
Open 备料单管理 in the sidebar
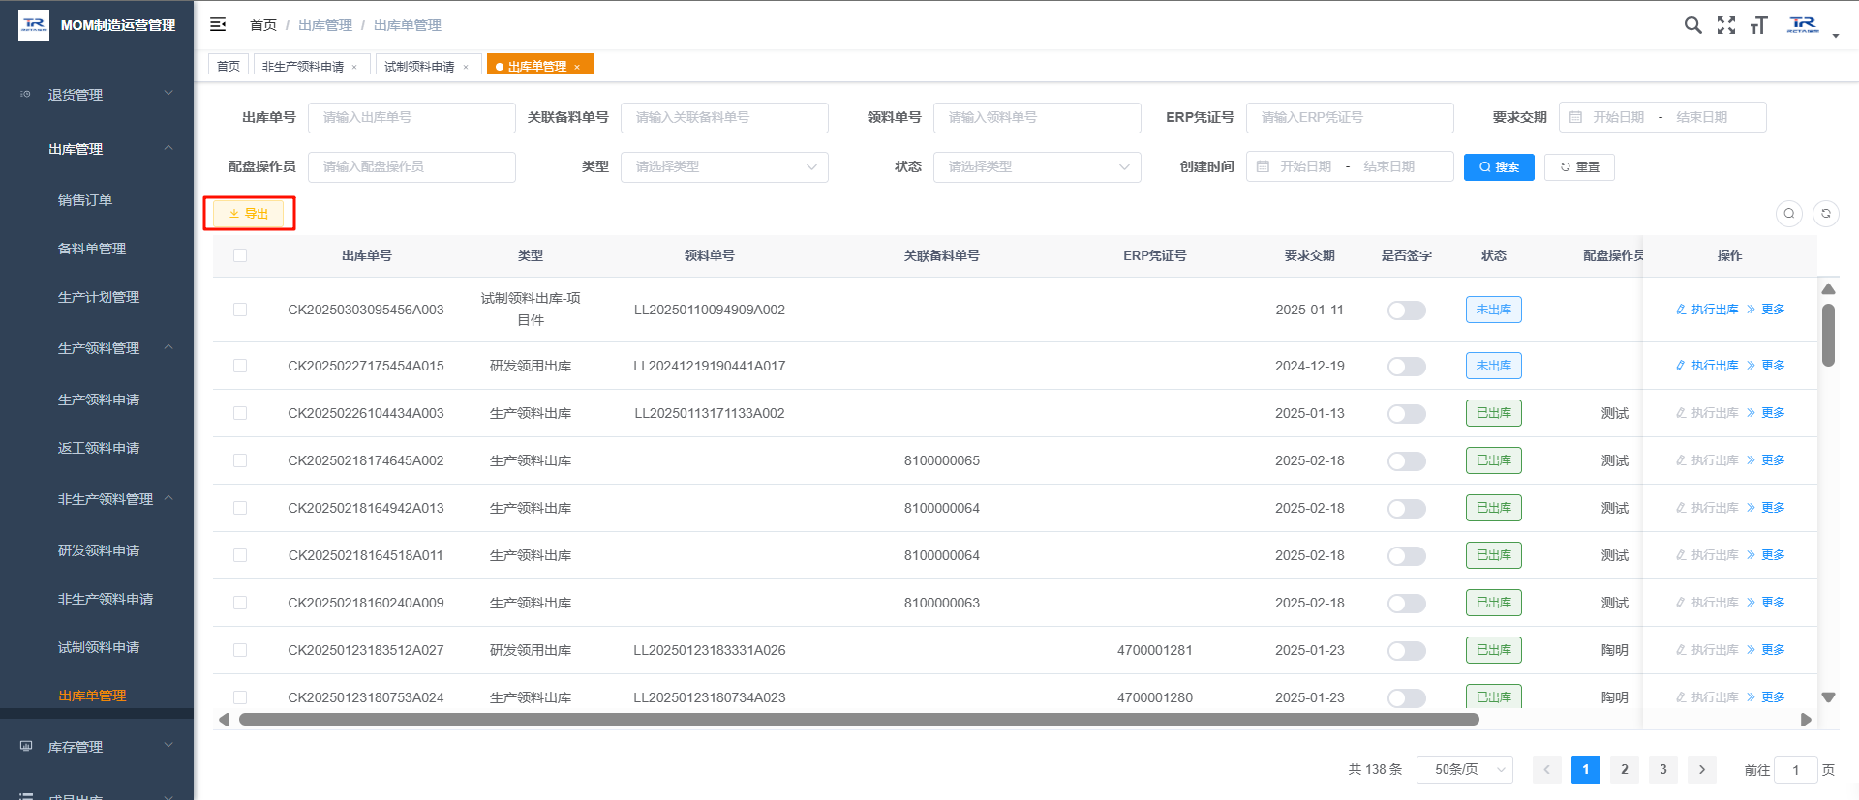tap(97, 249)
